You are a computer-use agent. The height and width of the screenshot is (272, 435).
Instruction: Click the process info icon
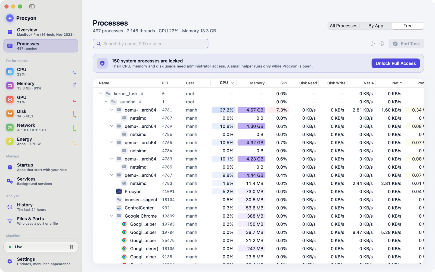coord(382,44)
